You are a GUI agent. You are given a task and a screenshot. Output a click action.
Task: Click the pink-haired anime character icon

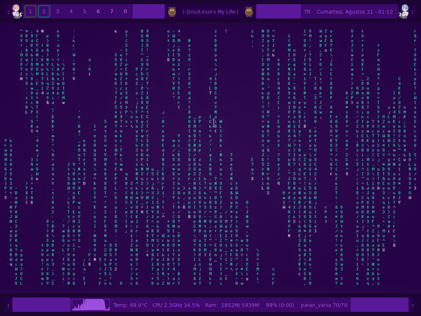pos(16,12)
